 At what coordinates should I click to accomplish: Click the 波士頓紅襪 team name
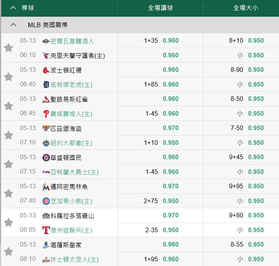coord(66,70)
